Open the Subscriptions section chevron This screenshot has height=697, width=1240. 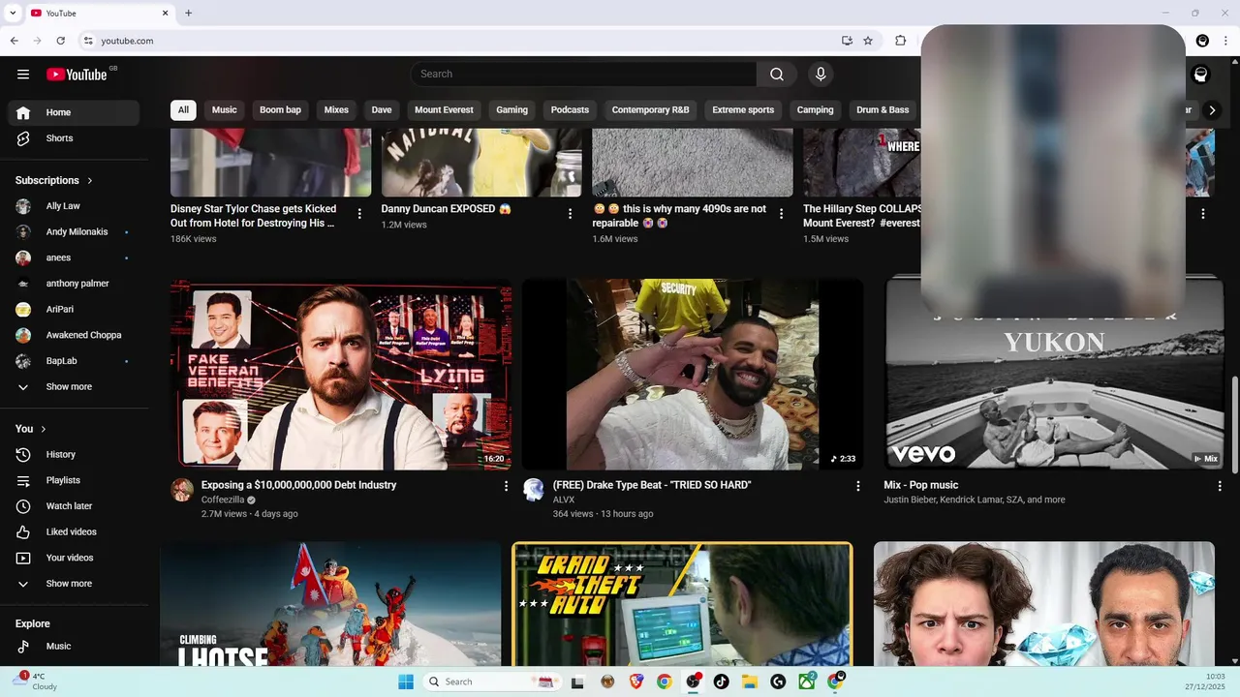90,180
